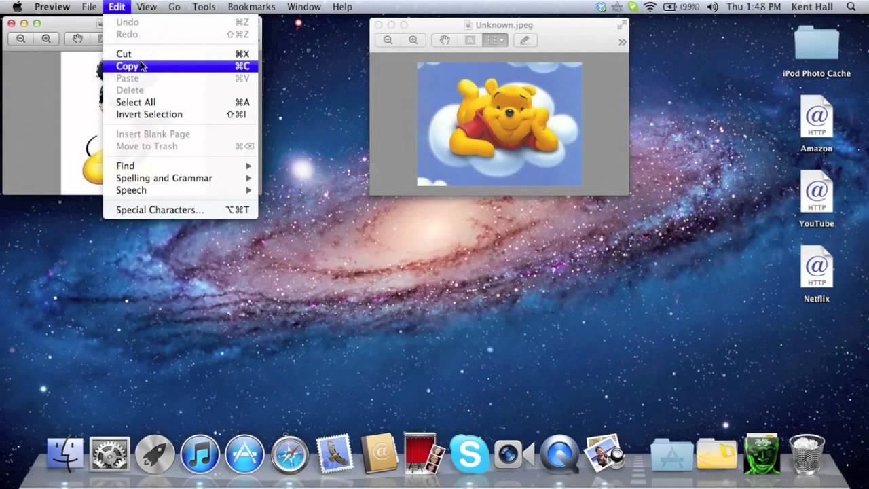Open the Applications folder stack in Dock
The image size is (869, 489).
(x=672, y=454)
